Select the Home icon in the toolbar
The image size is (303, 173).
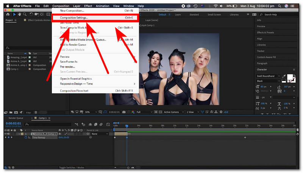tap(8, 14)
